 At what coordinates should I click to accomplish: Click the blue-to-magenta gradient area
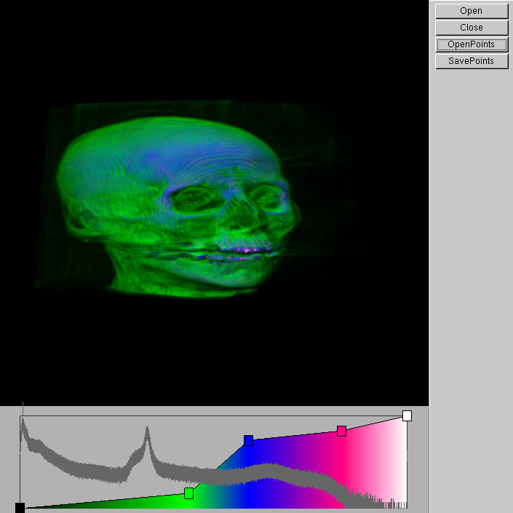(291, 473)
